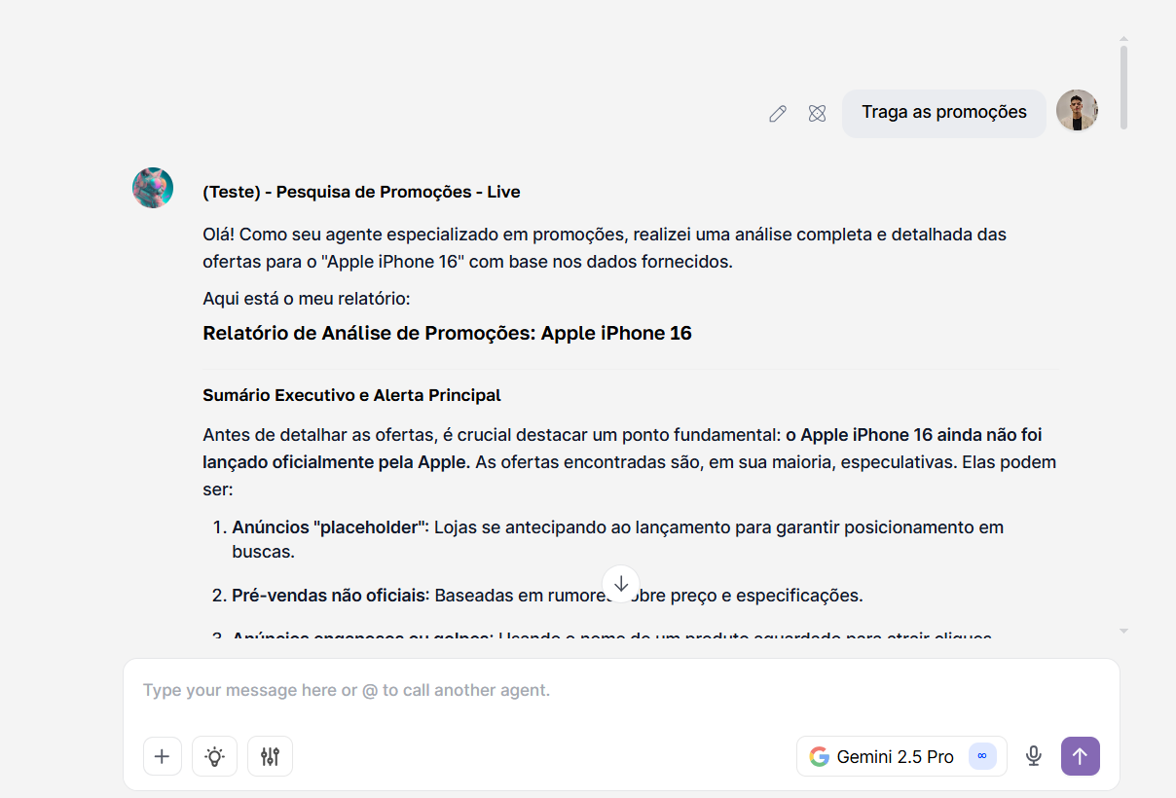Click the plus attach button
Viewport: 1176px width, 798px height.
tap(163, 756)
